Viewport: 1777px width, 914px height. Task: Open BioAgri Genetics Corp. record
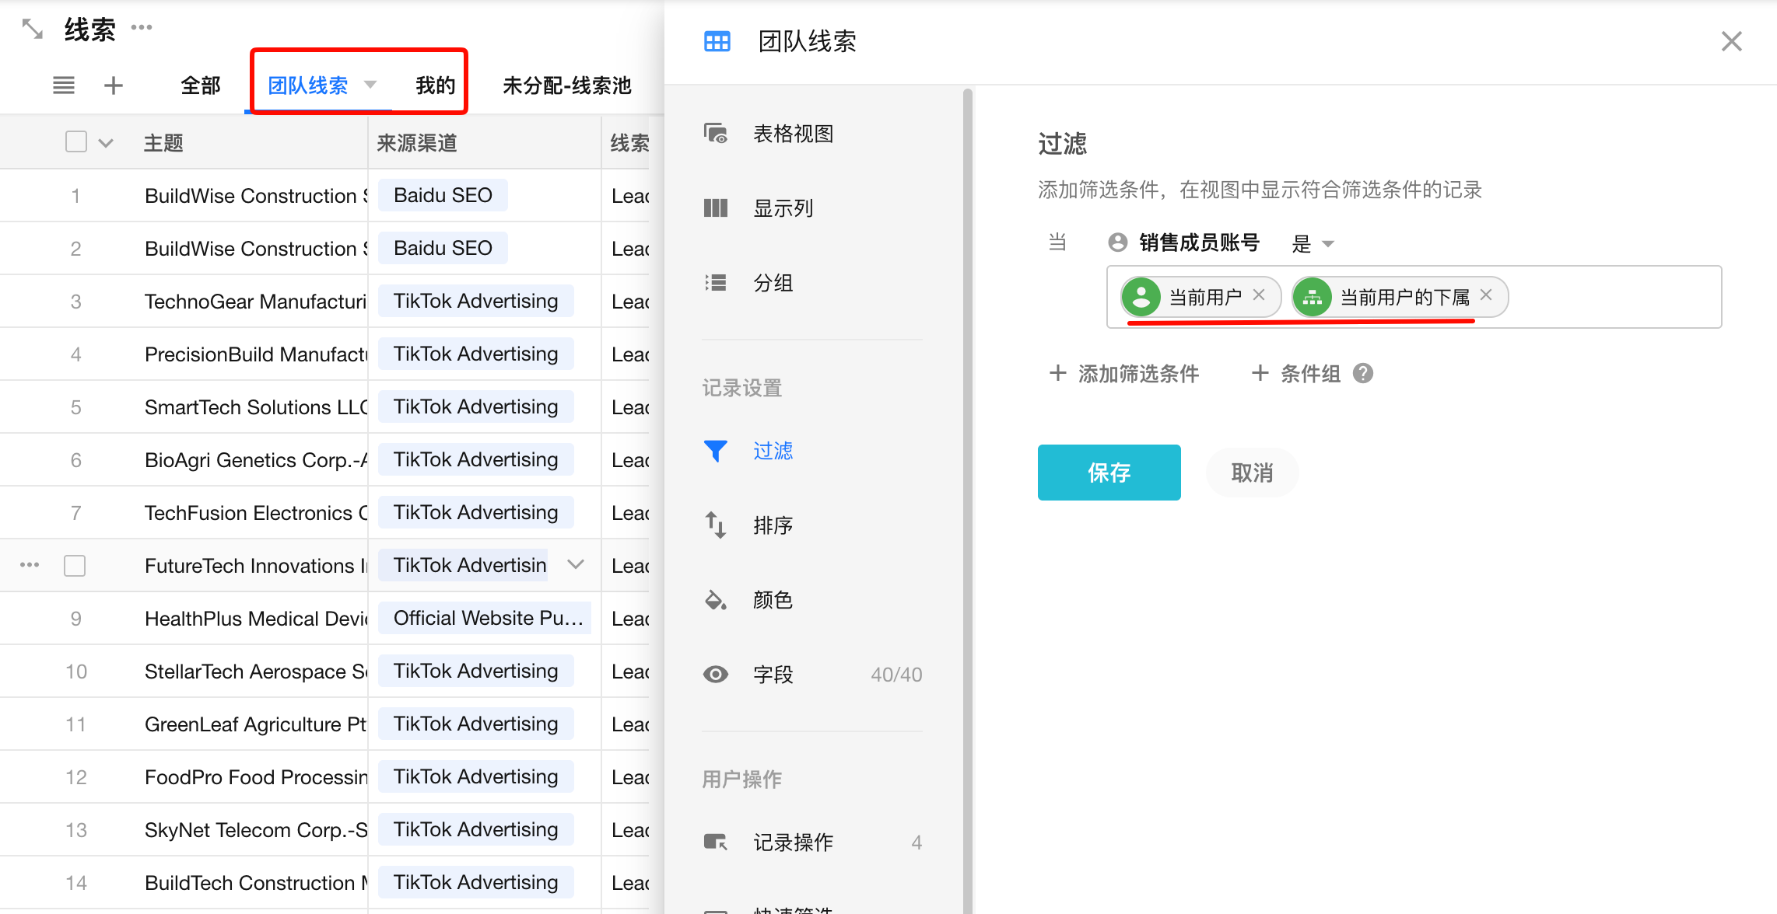pyautogui.click(x=255, y=460)
